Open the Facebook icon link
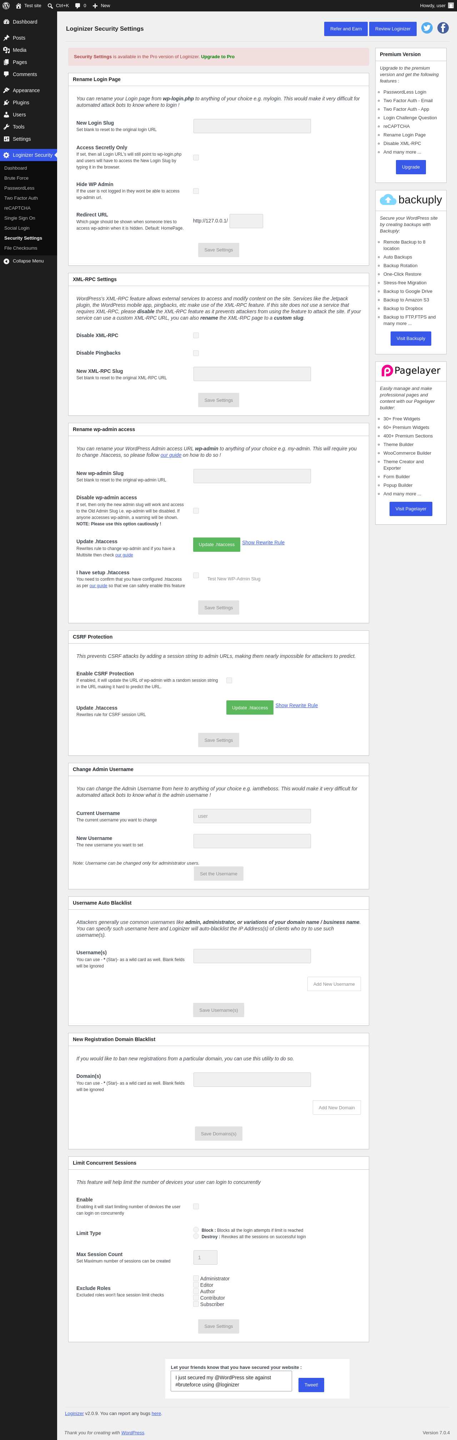Viewport: 457px width, 1440px height. click(443, 28)
